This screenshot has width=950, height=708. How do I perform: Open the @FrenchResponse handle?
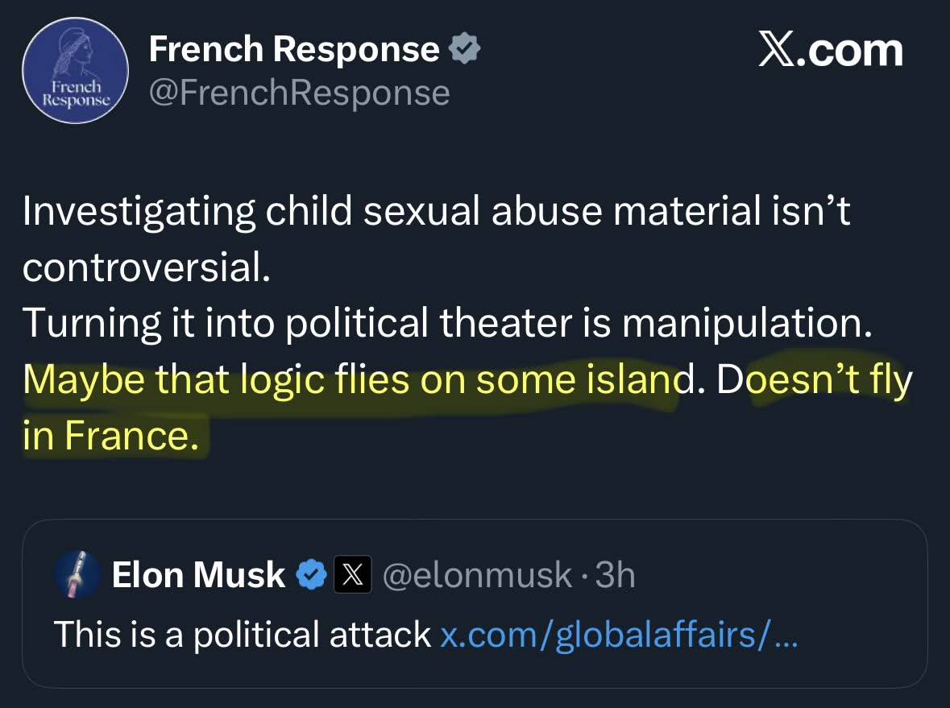299,93
